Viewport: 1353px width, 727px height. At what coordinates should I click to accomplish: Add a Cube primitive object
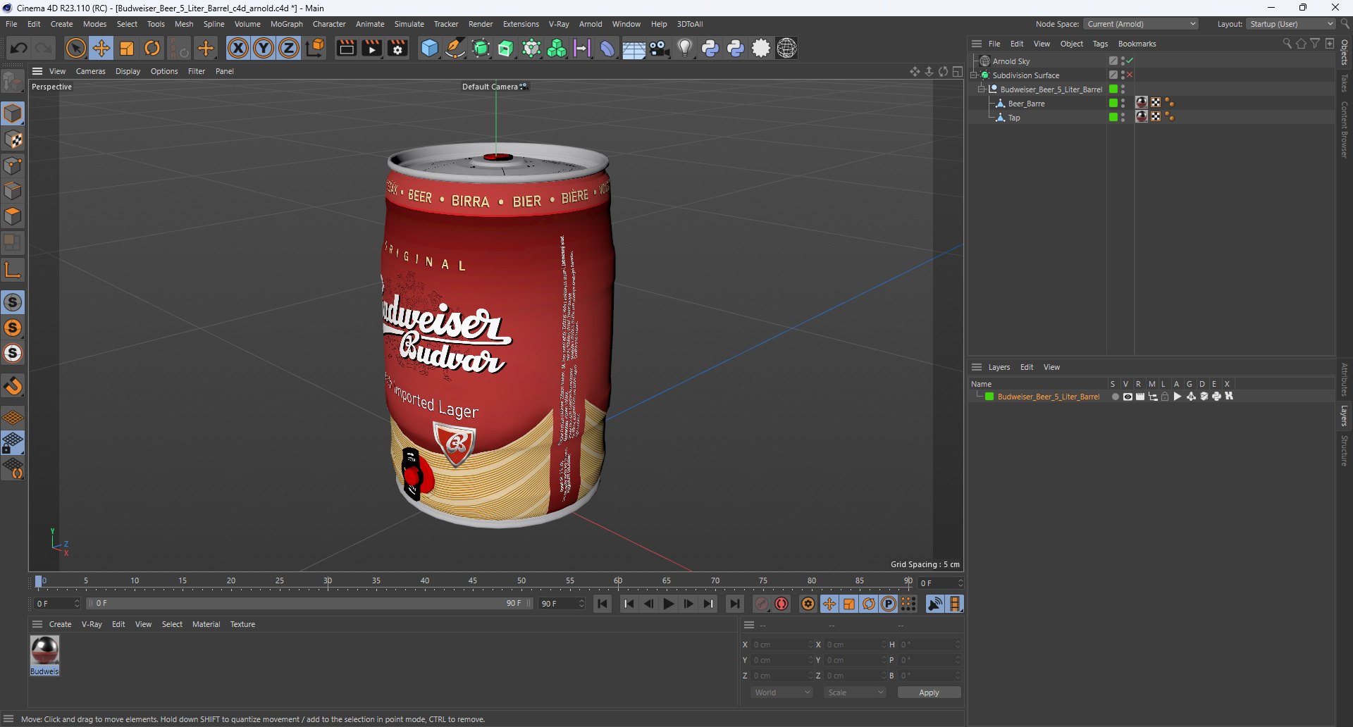pos(429,48)
